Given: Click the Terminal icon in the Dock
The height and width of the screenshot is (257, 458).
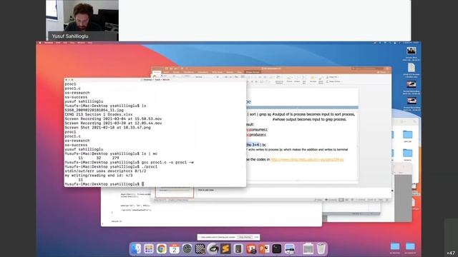Looking at the screenshot, I should pyautogui.click(x=277, y=249).
